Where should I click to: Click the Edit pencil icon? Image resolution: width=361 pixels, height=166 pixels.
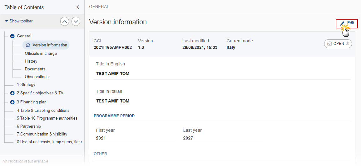pyautogui.click(x=342, y=23)
